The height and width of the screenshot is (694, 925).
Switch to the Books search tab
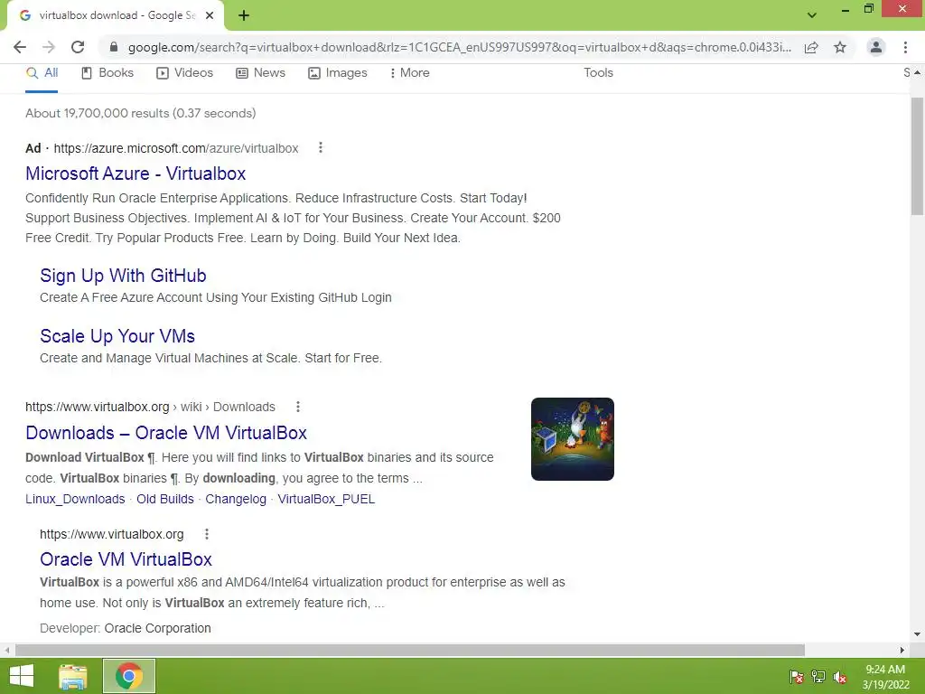click(107, 73)
